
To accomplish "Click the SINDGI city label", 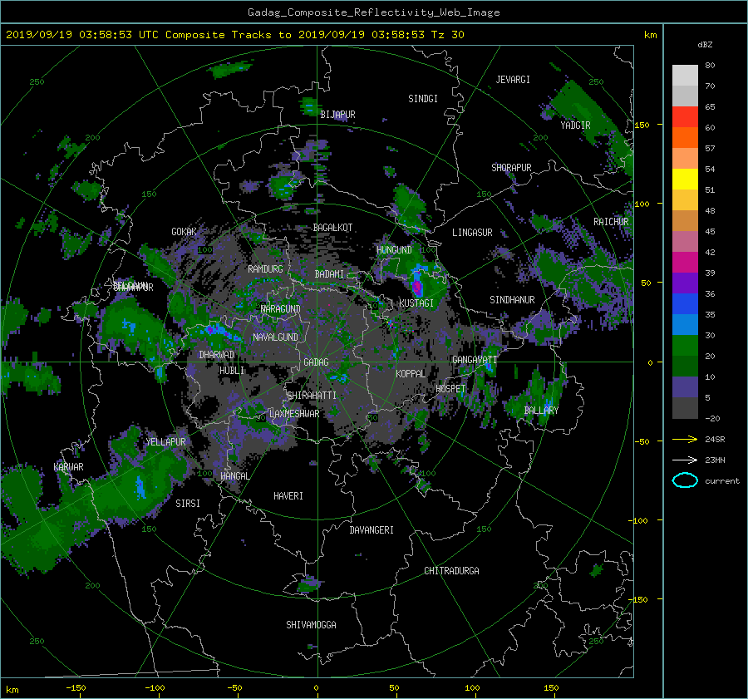I will 423,99.
